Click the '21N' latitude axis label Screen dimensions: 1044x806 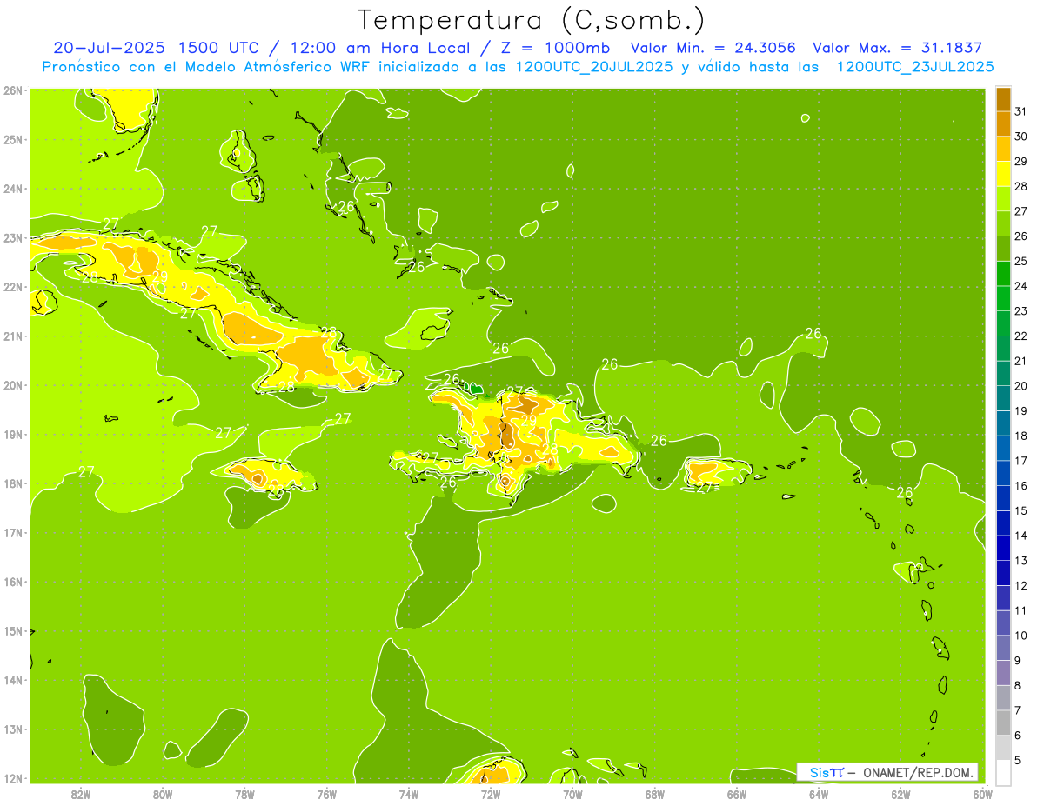(13, 336)
